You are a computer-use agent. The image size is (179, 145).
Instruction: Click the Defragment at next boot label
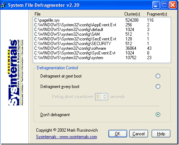point(61,76)
